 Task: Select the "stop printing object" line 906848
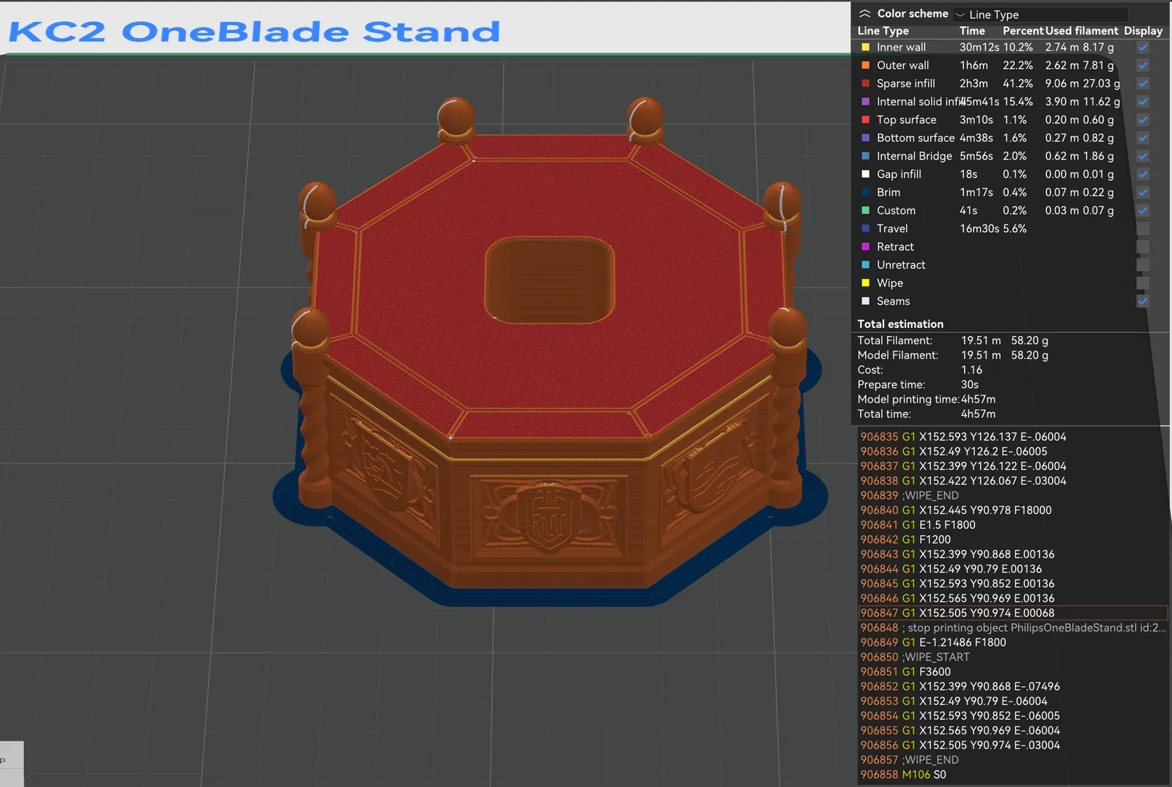click(1014, 627)
